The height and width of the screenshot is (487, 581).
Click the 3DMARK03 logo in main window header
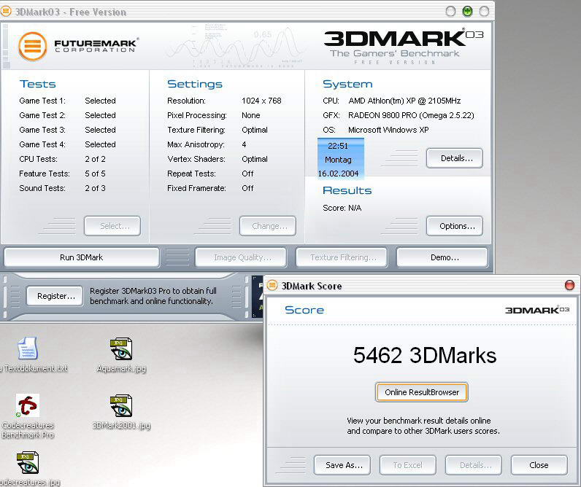pos(404,39)
